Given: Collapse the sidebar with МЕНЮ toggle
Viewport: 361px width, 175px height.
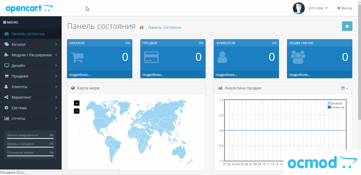Looking at the screenshot, I should pos(11,22).
